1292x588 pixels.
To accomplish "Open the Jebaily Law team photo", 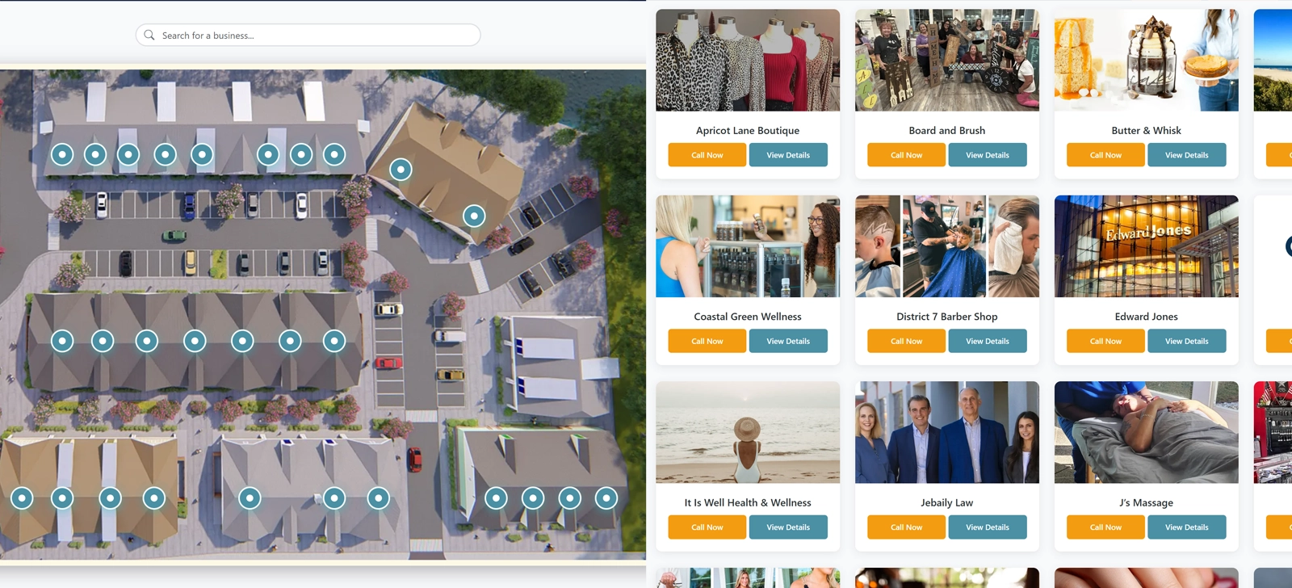I will 947,432.
